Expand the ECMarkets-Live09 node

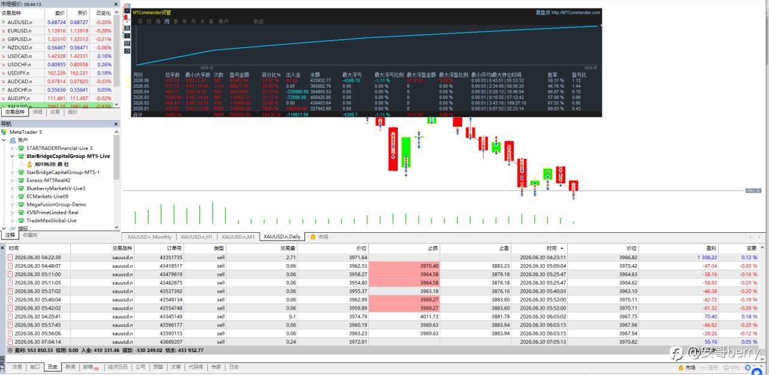coord(13,196)
